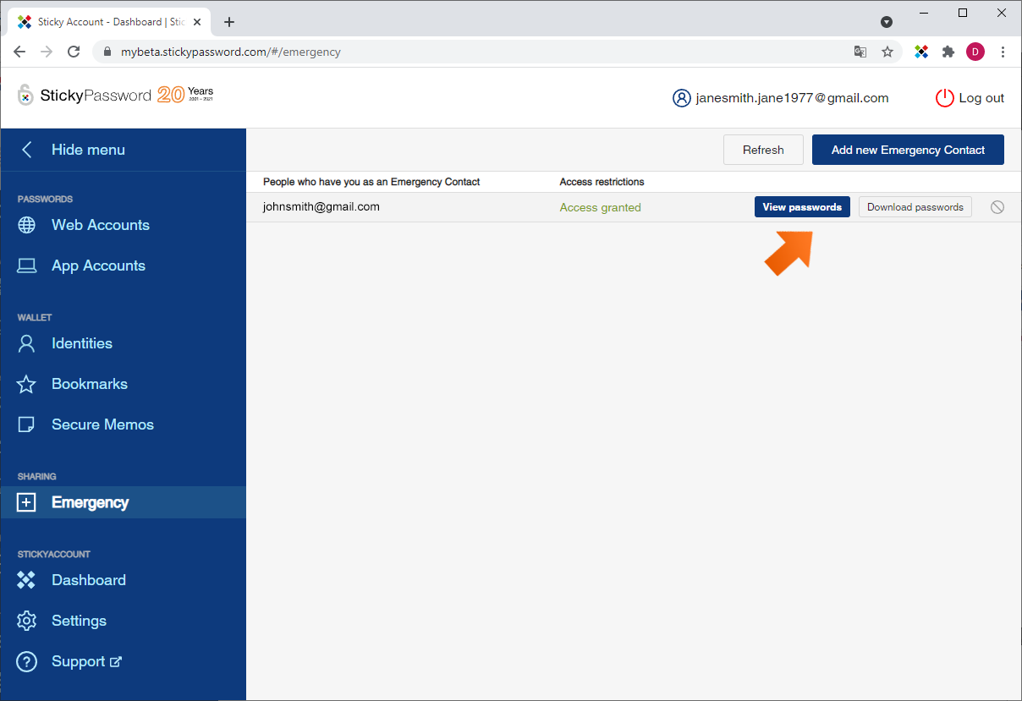The image size is (1022, 701).
Task: Click the Sticky Password logo
Action: [x=115, y=96]
